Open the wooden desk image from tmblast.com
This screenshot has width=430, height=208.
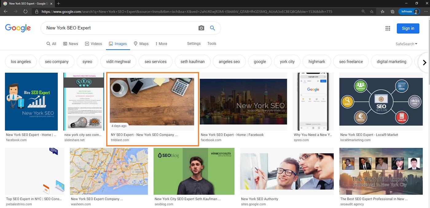[152, 102]
